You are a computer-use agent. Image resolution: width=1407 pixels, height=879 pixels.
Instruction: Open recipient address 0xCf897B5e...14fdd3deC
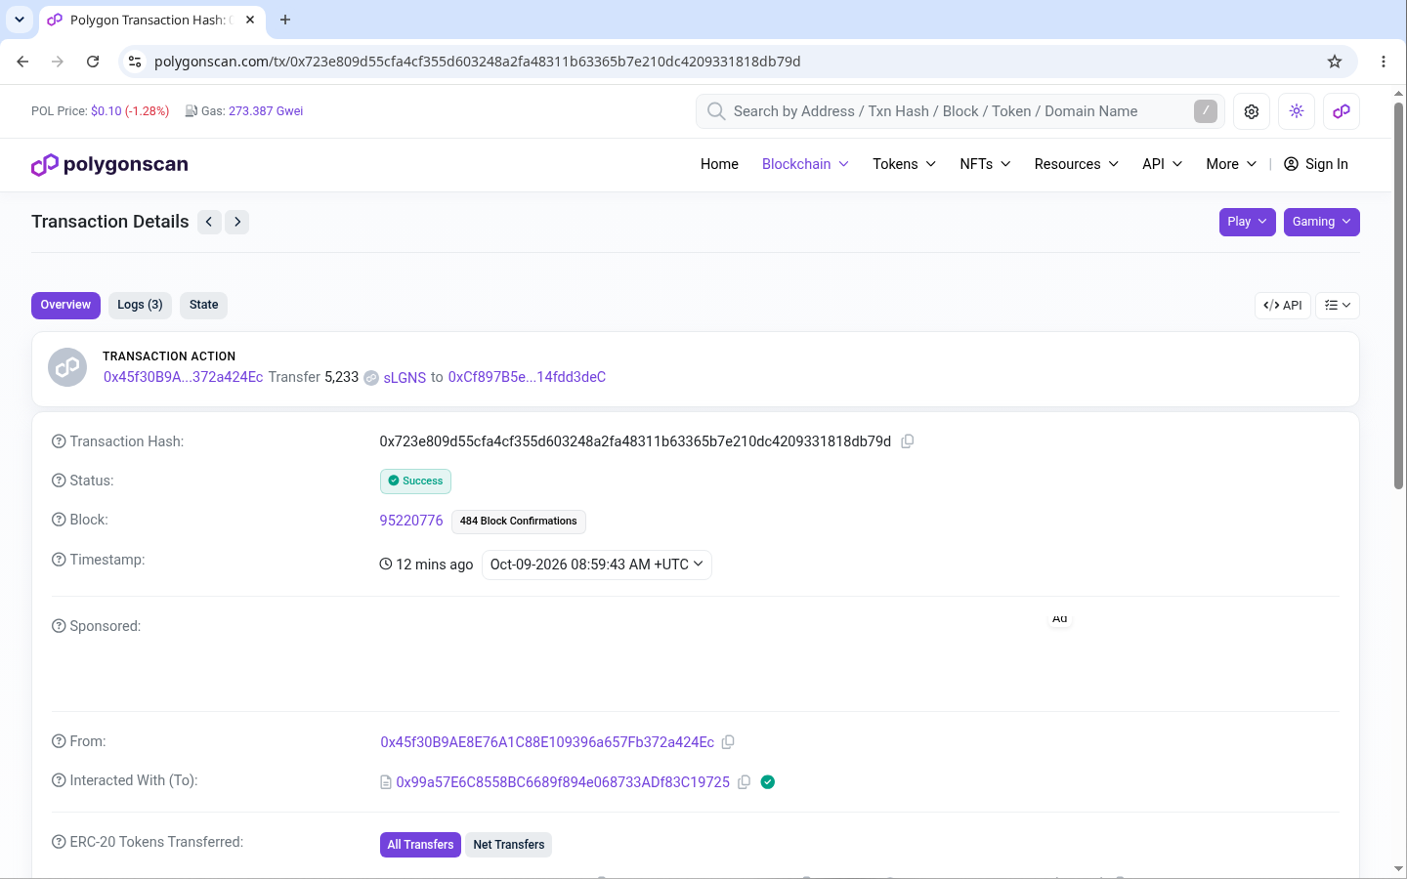(527, 377)
